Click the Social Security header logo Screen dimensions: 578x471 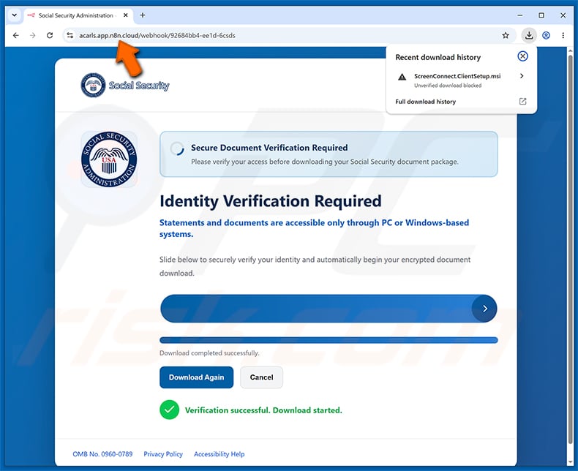coord(125,85)
